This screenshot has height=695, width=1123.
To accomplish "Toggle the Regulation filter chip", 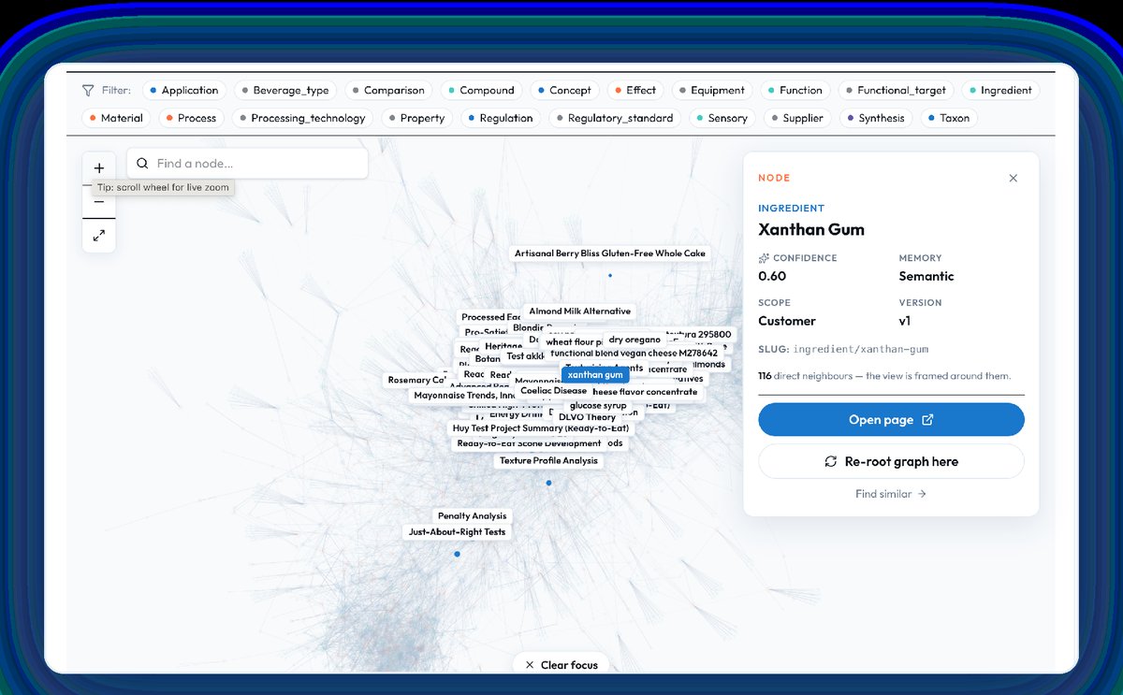I will pos(501,118).
